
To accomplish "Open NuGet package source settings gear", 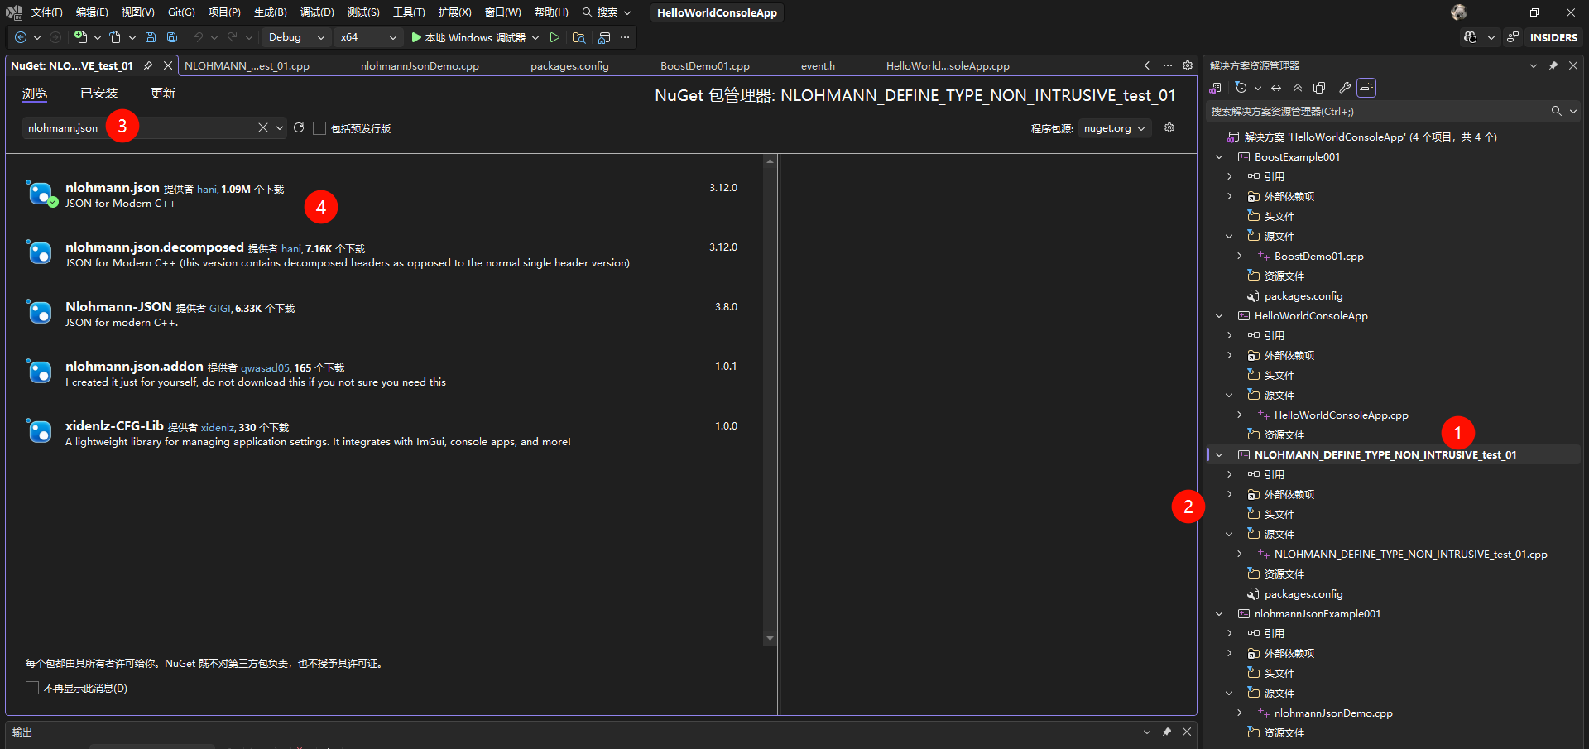I will click(x=1169, y=127).
